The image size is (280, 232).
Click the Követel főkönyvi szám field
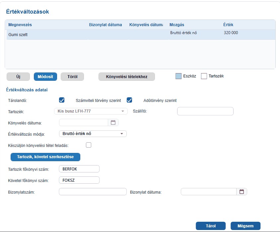[x=79, y=180]
